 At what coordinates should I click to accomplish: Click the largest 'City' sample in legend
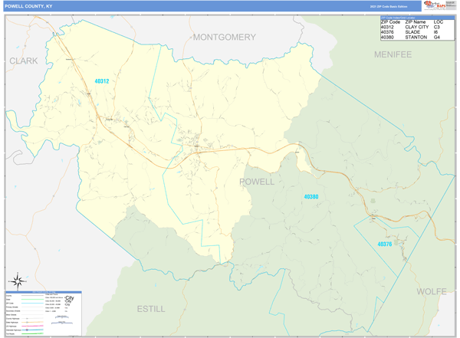pyautogui.click(x=70, y=298)
